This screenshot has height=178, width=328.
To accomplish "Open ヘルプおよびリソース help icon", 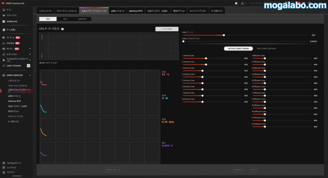I will click(x=4, y=163).
